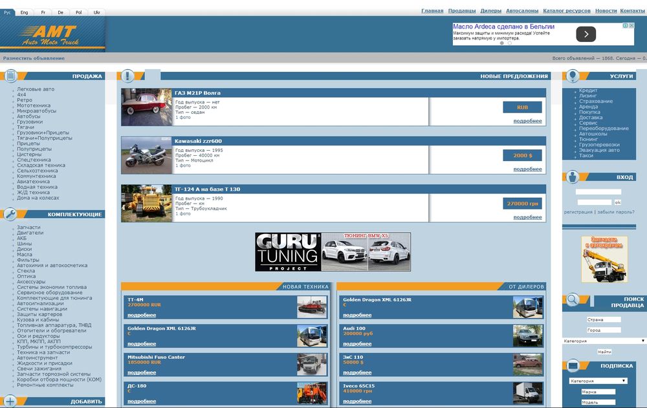The width and height of the screenshot is (647, 408).
Task: Open the crane truck spare parts banner
Action: coord(604,259)
